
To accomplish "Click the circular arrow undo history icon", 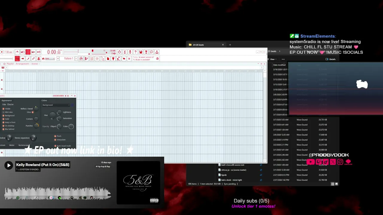I will click(x=119, y=52).
